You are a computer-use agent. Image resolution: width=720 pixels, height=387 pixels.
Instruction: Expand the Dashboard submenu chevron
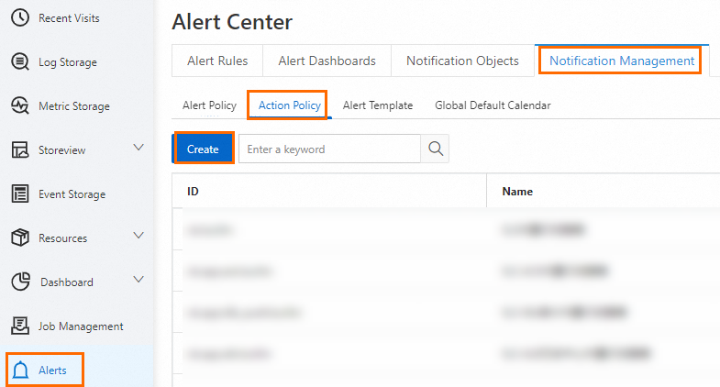pos(138,280)
